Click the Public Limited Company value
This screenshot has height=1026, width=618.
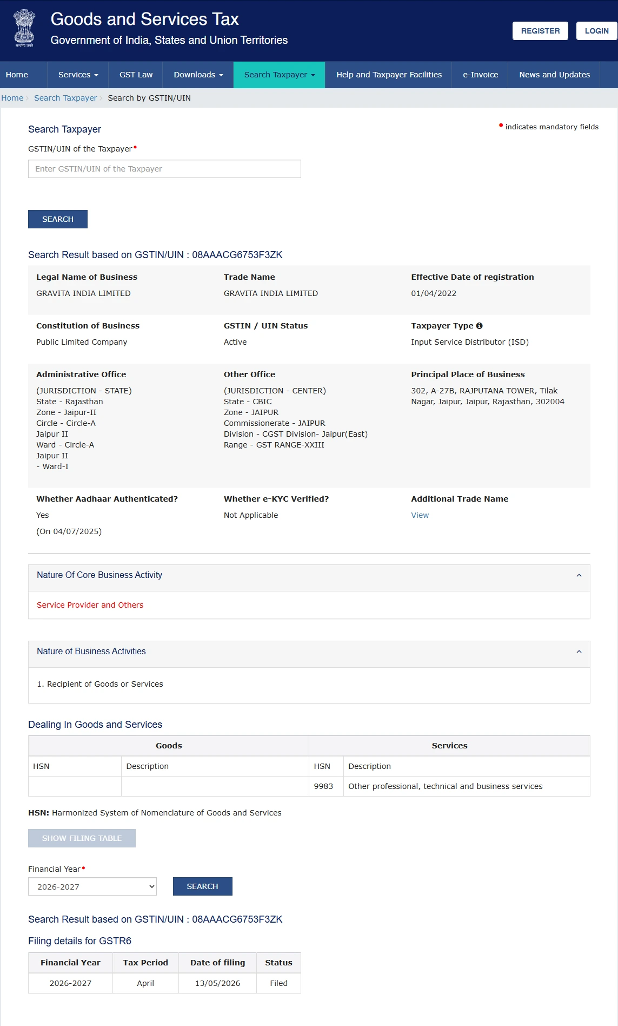click(82, 342)
